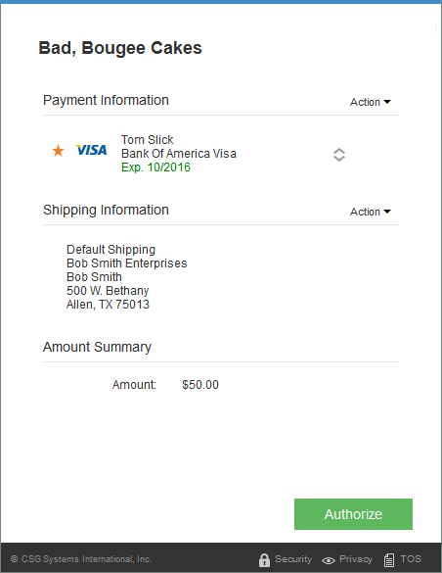Viewport: 442px width, 573px height.
Task: Click the Shipping Information Action caret arrow
Action: point(387,212)
